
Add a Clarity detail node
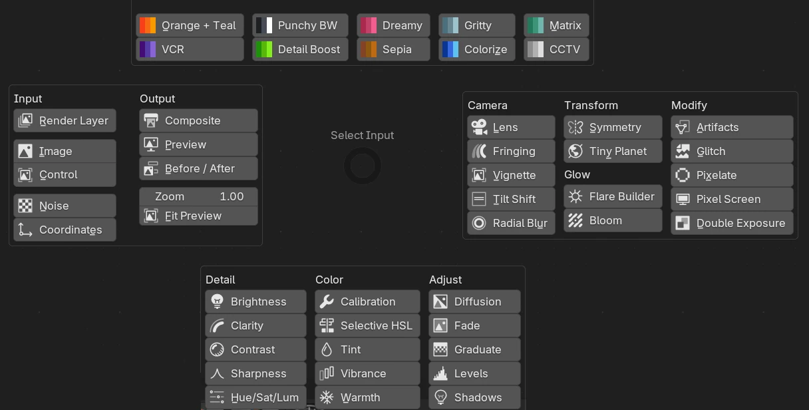coord(255,325)
